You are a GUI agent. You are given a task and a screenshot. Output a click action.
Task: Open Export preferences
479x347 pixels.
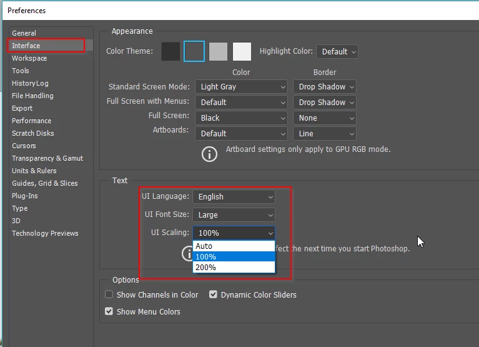click(22, 108)
